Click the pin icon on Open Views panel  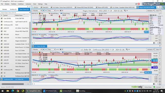(28, 6)
